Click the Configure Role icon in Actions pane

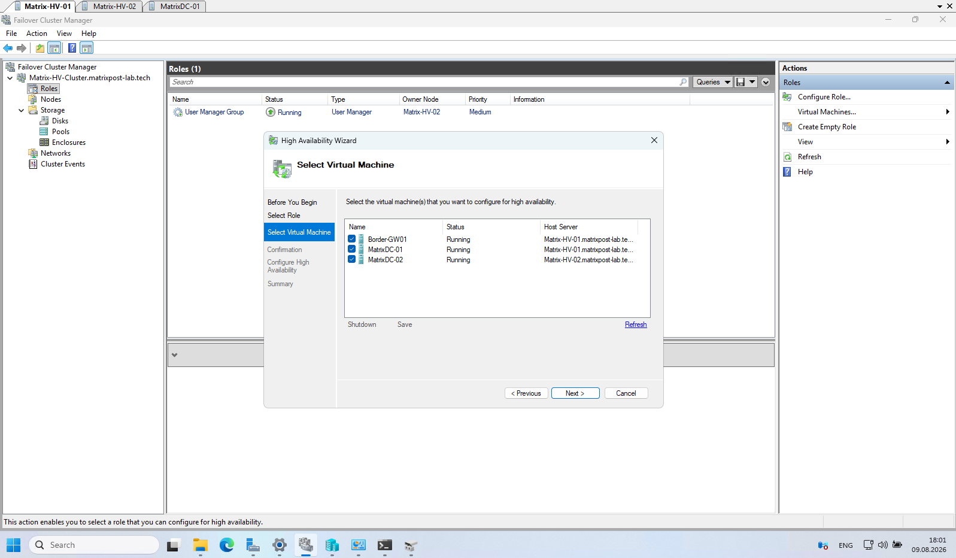pos(788,97)
